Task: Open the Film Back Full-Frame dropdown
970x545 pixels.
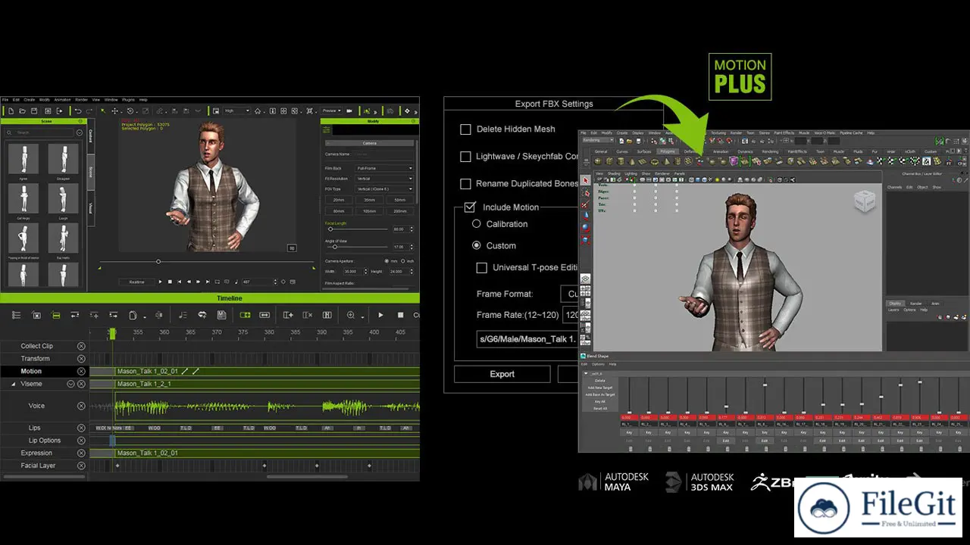Action: [385, 168]
